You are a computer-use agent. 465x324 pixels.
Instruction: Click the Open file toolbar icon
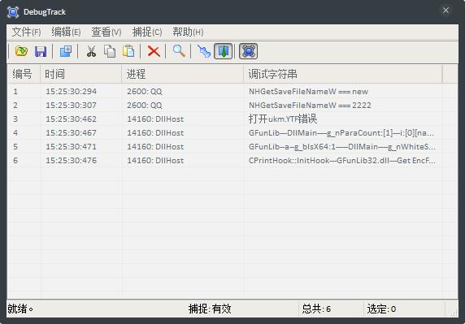(21, 51)
